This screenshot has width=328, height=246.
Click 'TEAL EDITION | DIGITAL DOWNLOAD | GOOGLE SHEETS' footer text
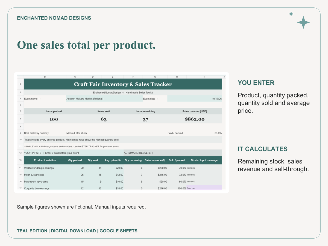77,231
